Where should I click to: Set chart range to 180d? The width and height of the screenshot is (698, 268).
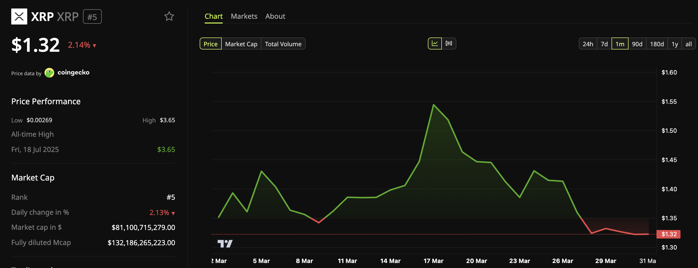point(657,44)
